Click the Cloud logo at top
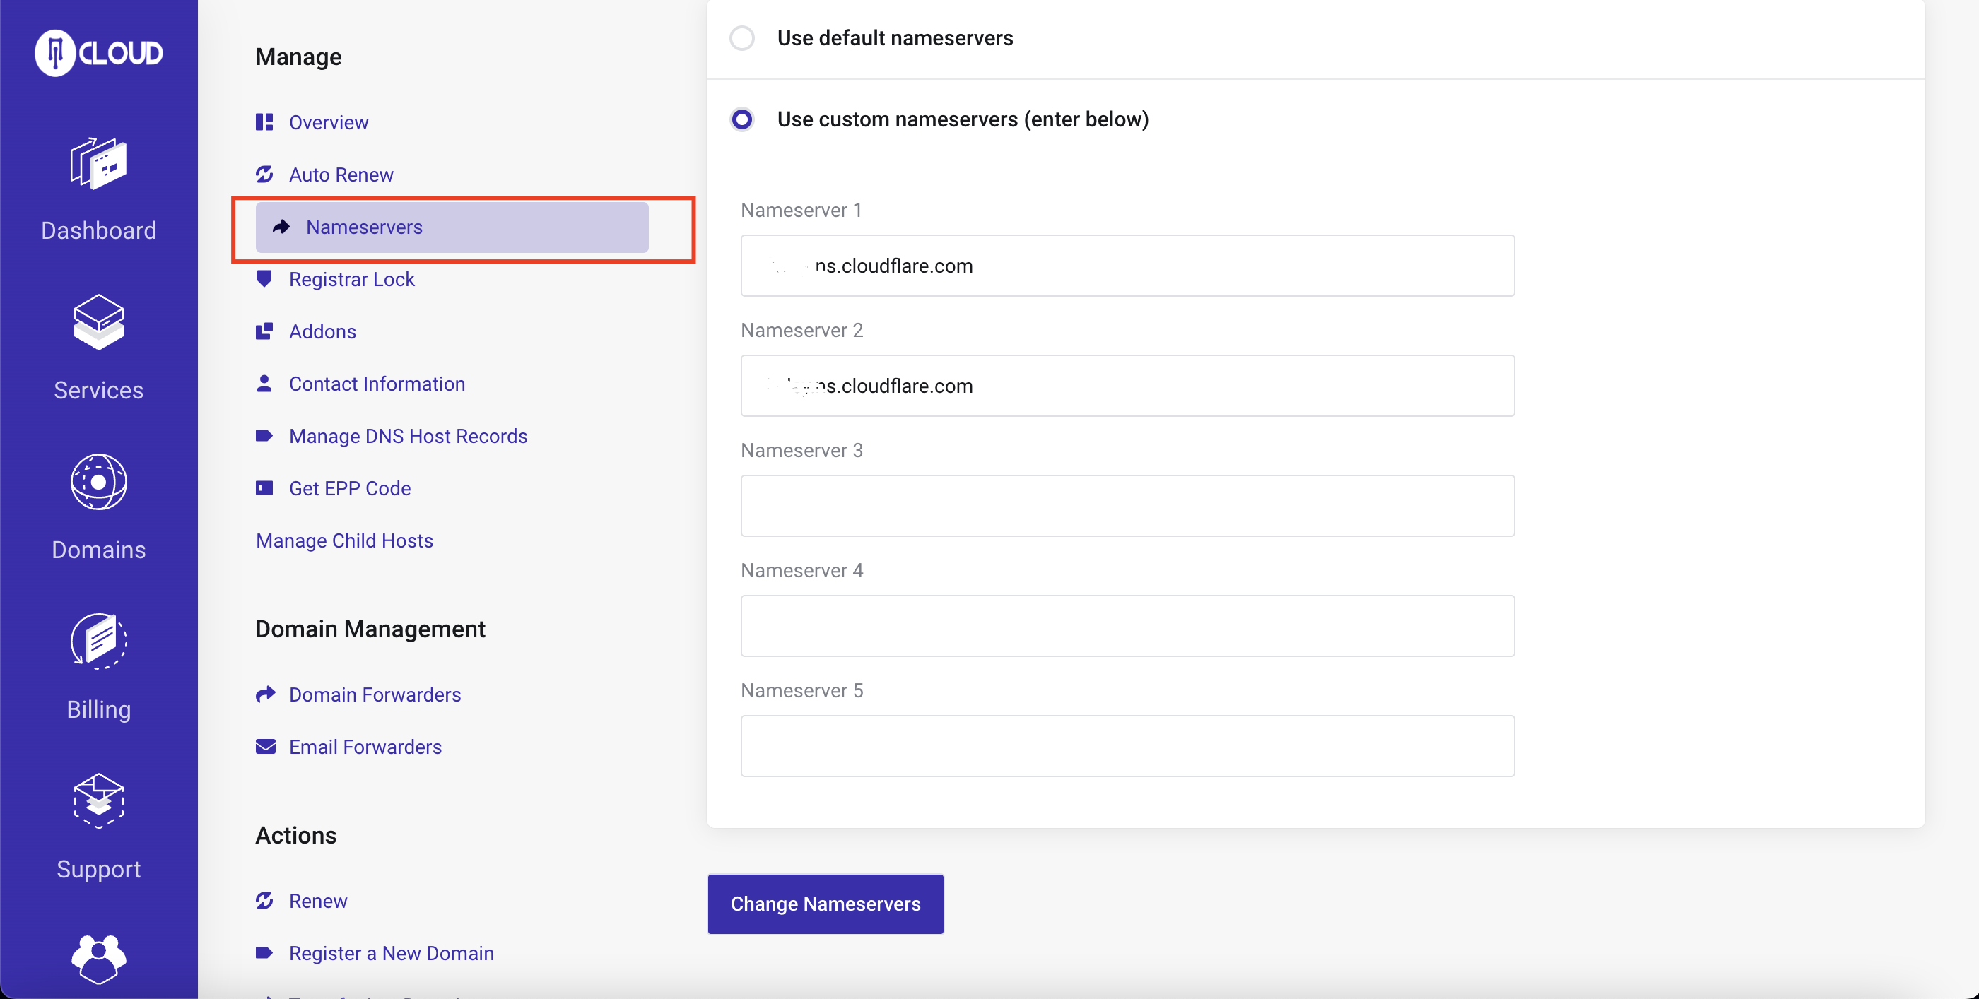Viewport: 1979px width, 999px height. click(x=98, y=53)
